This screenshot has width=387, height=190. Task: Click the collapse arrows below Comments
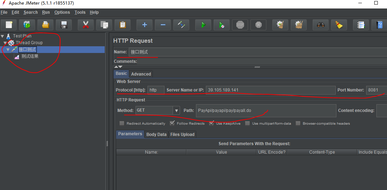pyautogui.click(x=118, y=67)
